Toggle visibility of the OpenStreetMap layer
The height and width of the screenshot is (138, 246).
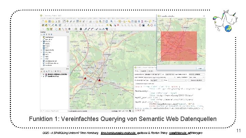coord(44,76)
